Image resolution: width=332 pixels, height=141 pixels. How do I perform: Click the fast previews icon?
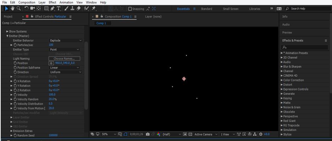244,134
